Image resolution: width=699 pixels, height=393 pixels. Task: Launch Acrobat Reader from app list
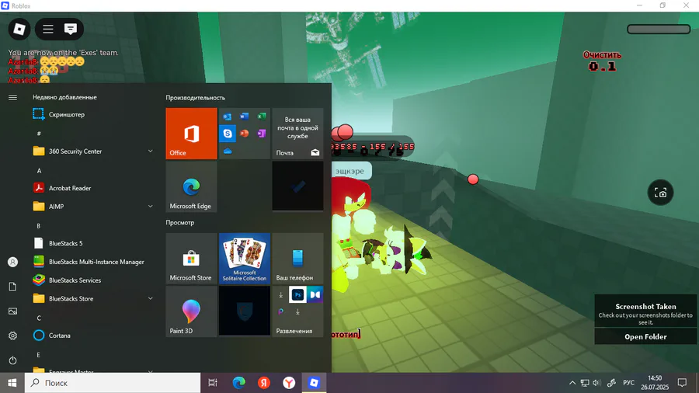(x=92, y=188)
